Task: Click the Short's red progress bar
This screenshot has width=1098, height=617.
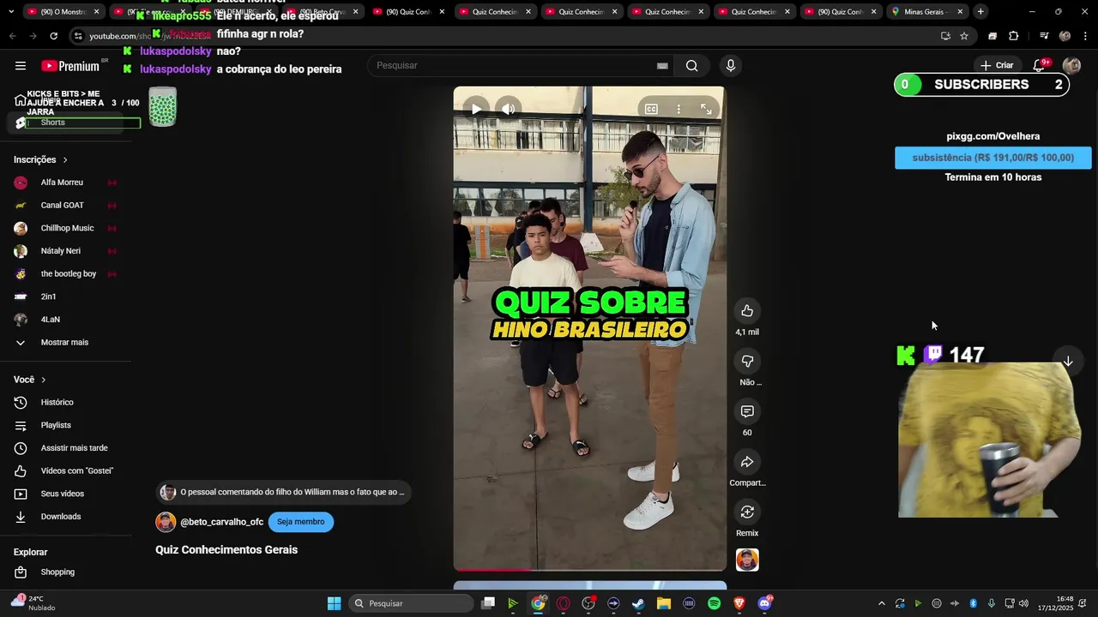Action: coord(492,569)
